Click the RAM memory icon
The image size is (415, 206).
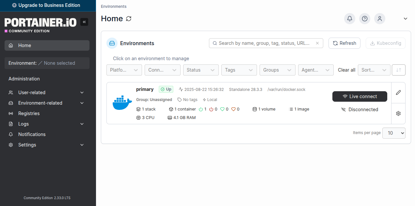[x=170, y=118]
